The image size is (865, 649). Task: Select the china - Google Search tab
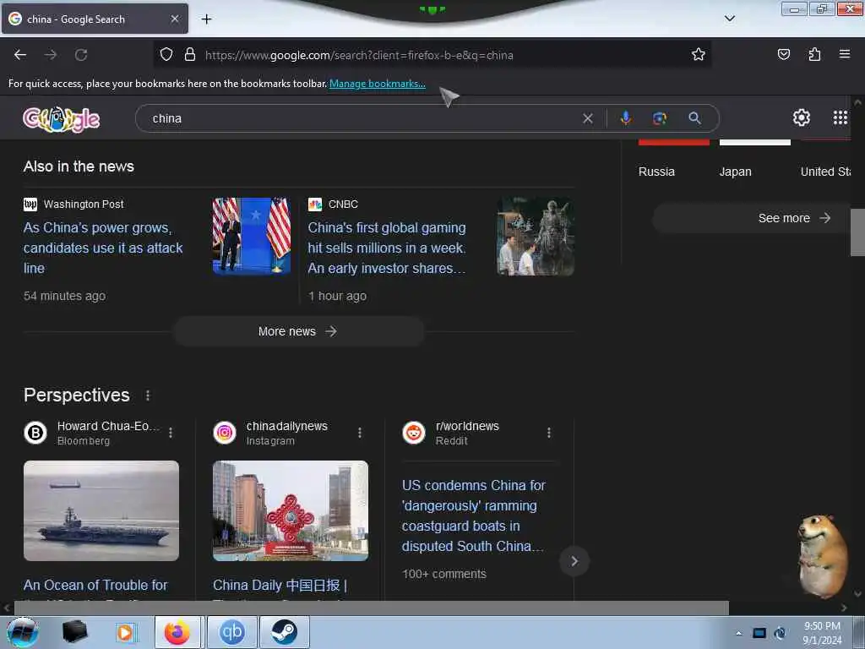(x=95, y=19)
